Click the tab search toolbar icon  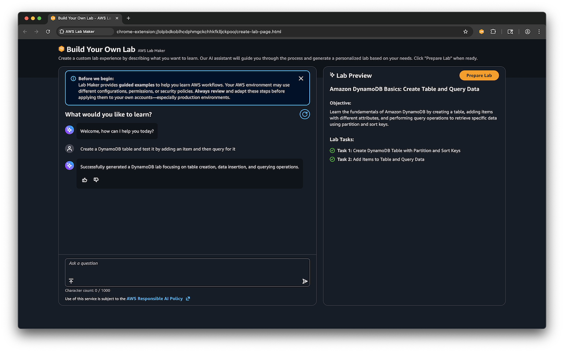510,32
